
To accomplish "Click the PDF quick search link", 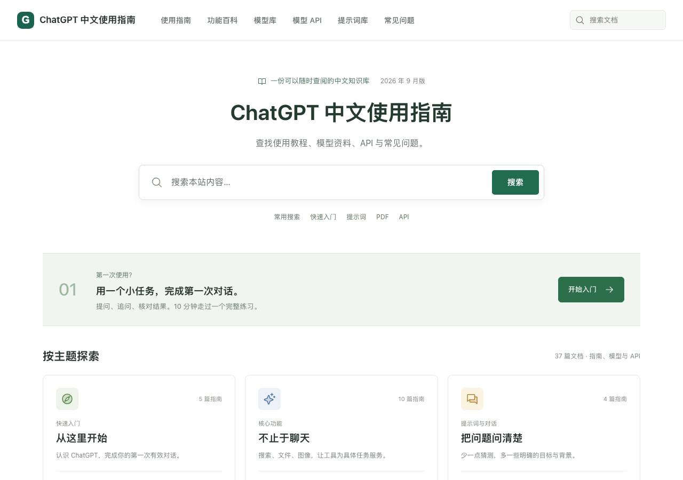I will point(383,217).
